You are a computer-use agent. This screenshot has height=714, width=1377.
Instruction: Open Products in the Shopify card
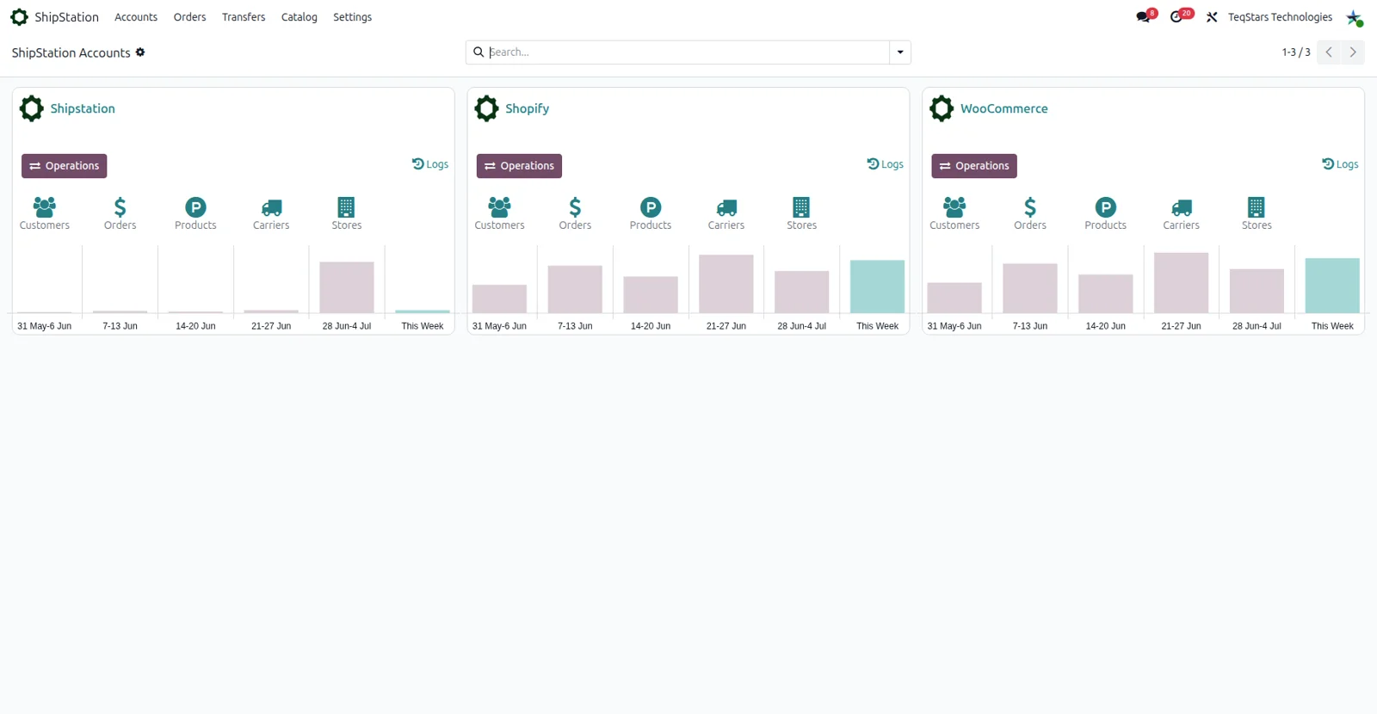coord(651,213)
